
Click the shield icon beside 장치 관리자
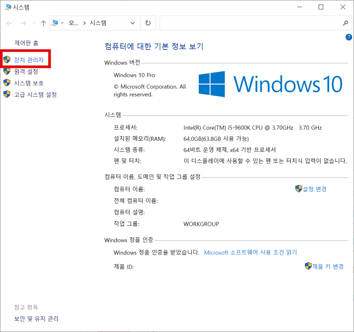point(7,60)
